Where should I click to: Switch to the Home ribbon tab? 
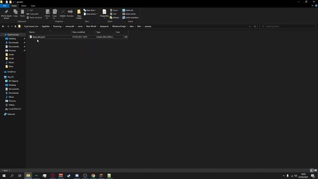pyautogui.click(x=14, y=6)
